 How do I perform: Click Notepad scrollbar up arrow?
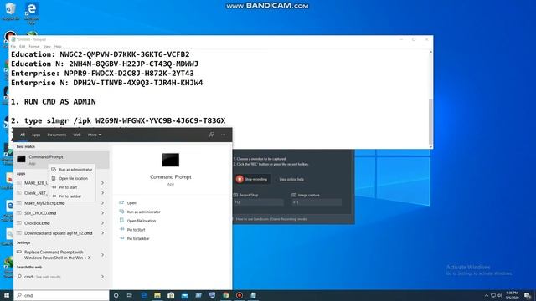click(430, 52)
